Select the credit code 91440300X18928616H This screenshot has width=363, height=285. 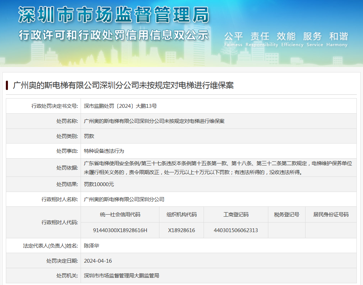[x=120, y=230]
